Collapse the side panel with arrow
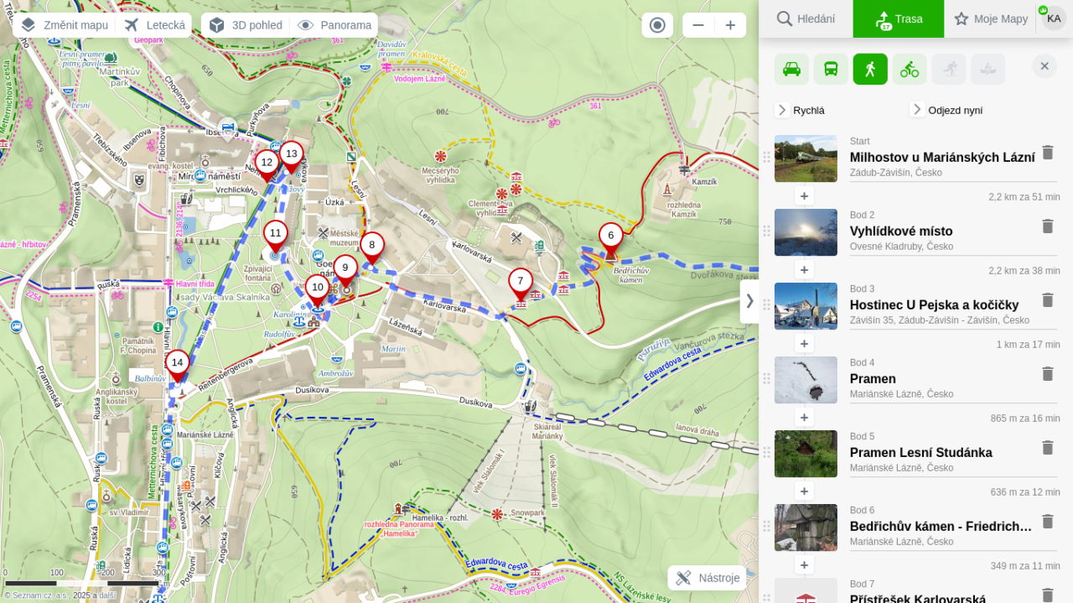The image size is (1073, 603). coord(749,301)
